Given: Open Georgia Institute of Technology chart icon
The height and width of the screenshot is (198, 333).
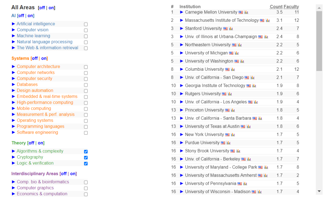Looking at the screenshot, I should click(x=254, y=86).
